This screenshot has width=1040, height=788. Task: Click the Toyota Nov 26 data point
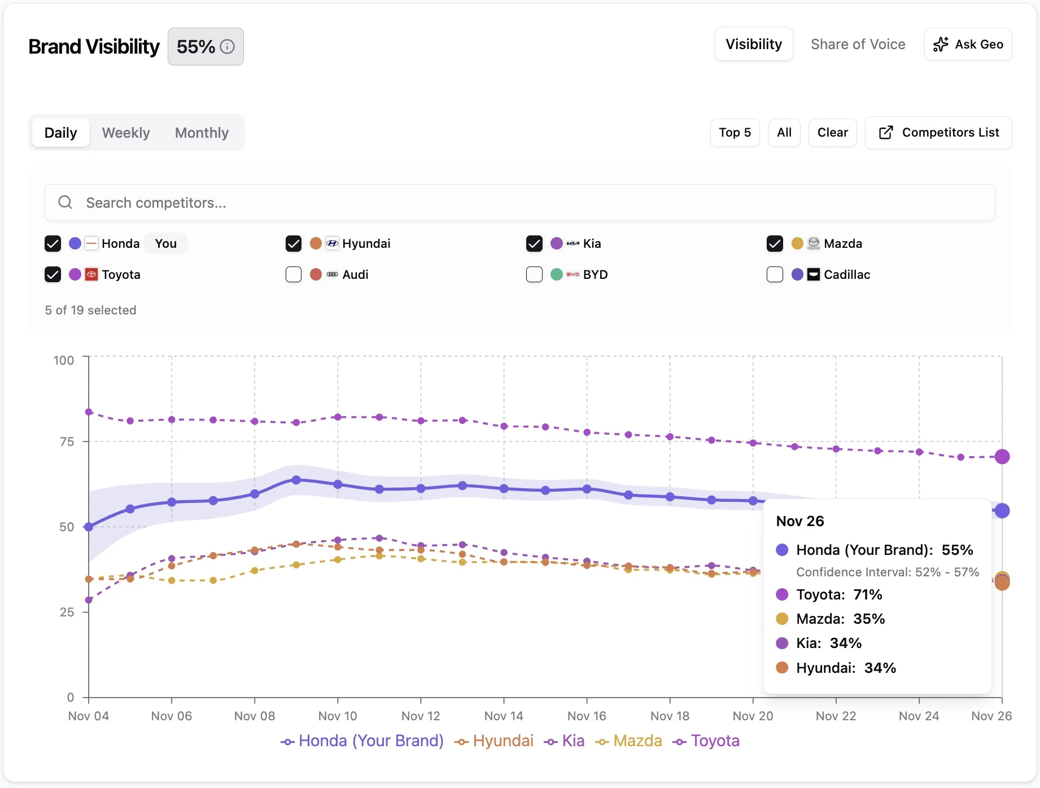[x=1002, y=457]
